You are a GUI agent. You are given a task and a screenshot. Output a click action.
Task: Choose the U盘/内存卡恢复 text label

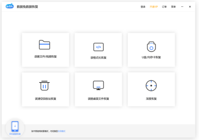pos(151,57)
